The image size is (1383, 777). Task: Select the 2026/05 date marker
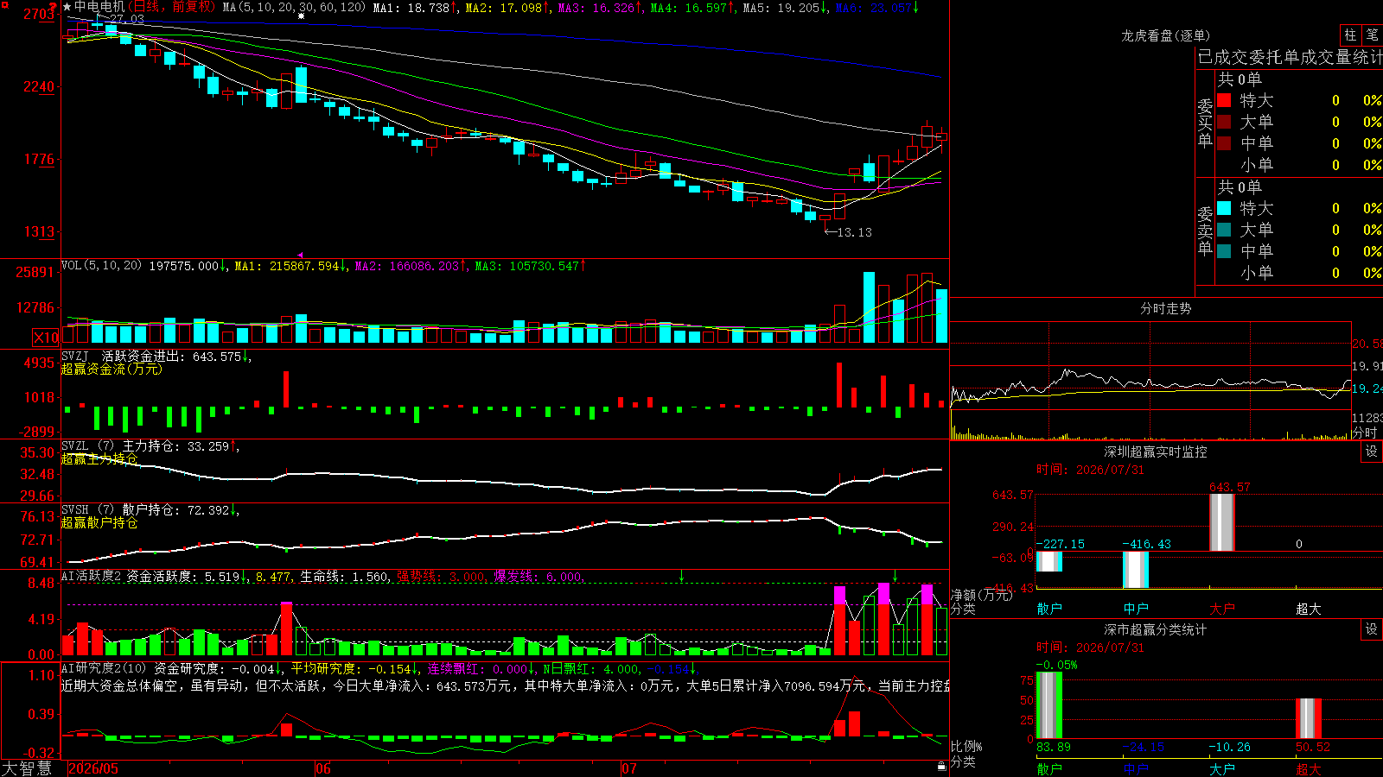click(x=93, y=768)
